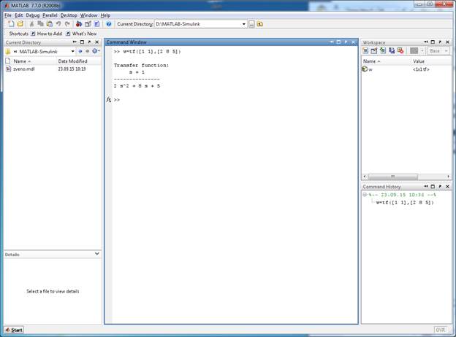Open the Help menu

pyautogui.click(x=105, y=15)
